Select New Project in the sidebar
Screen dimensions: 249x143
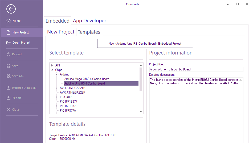tap(22, 32)
